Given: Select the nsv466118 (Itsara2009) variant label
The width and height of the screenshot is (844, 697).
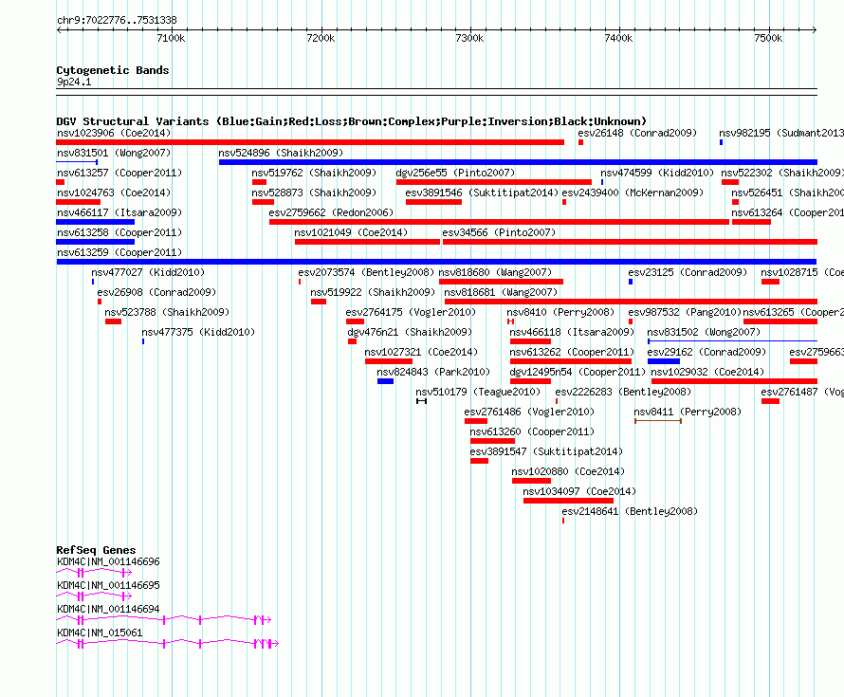Looking at the screenshot, I should coord(572,332).
